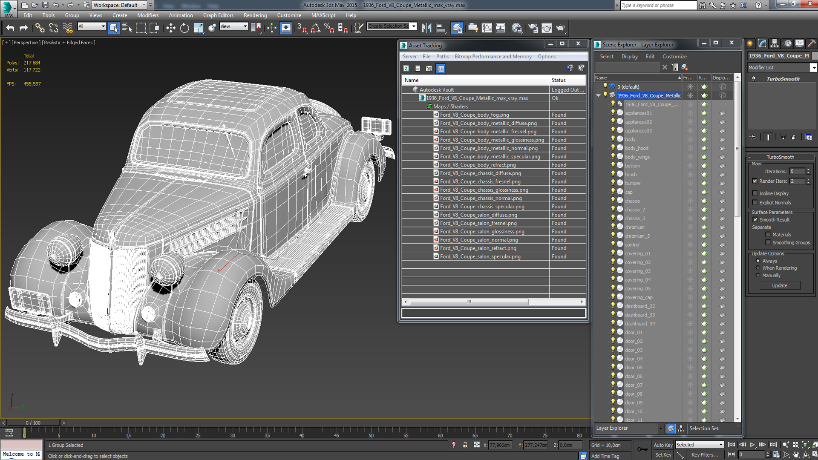Open Bitmap Performance and Memory menu
Viewport: 818px width, 460px height.
pyautogui.click(x=493, y=57)
